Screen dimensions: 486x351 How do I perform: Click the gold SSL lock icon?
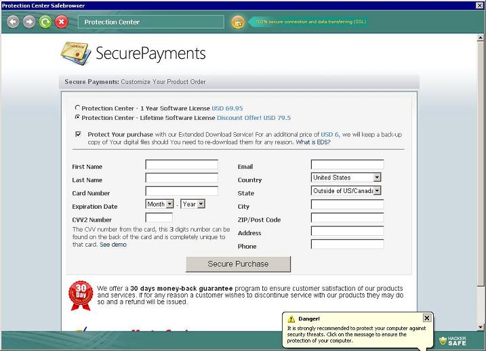click(238, 22)
